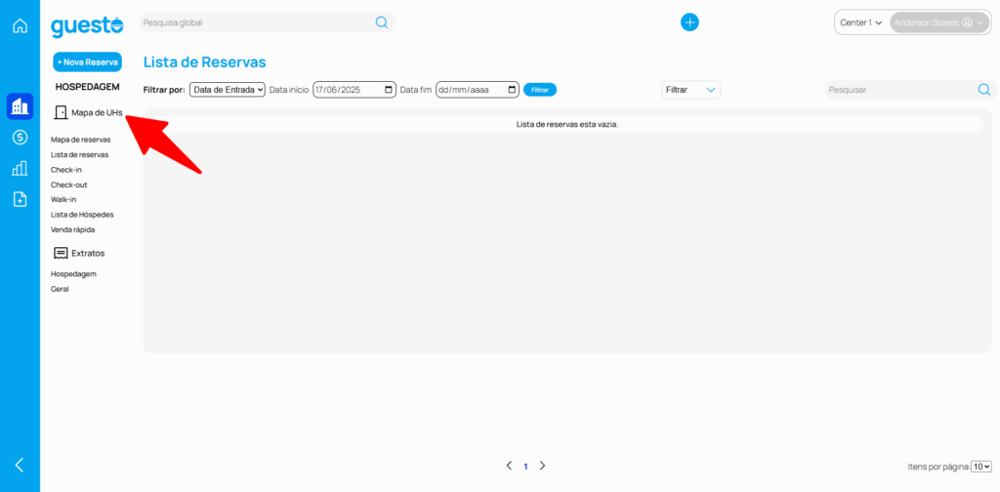This screenshot has width=1000, height=492.
Task: Open Mapa de reservas menu item
Action: tap(80, 140)
